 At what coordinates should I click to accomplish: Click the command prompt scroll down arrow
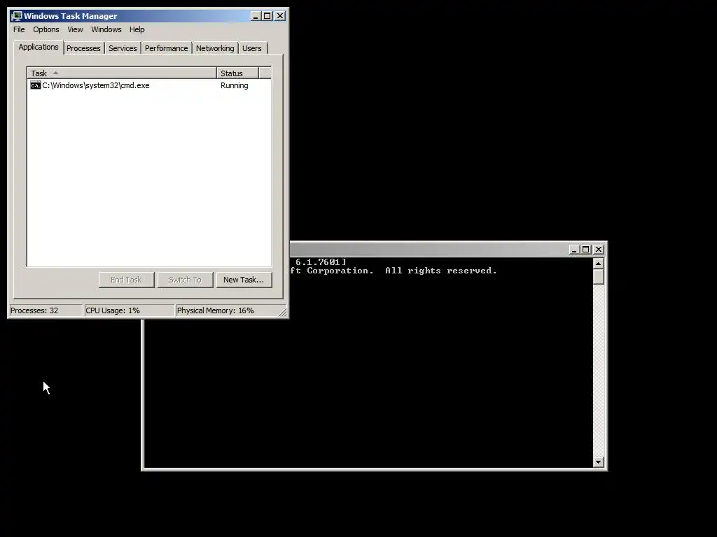click(x=598, y=462)
